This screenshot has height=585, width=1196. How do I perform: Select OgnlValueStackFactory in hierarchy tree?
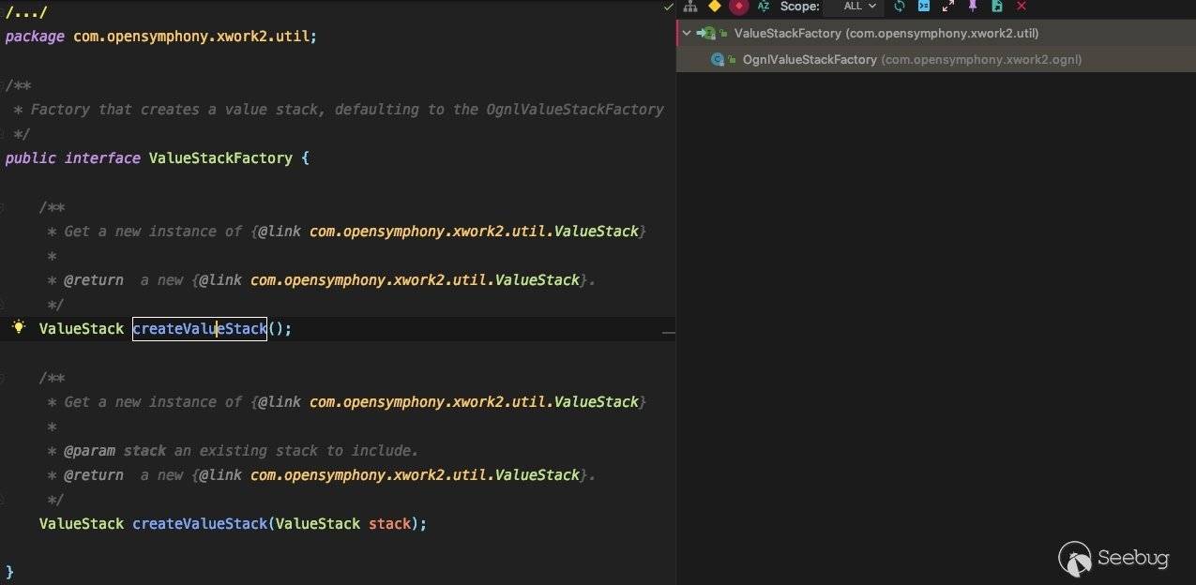click(809, 60)
